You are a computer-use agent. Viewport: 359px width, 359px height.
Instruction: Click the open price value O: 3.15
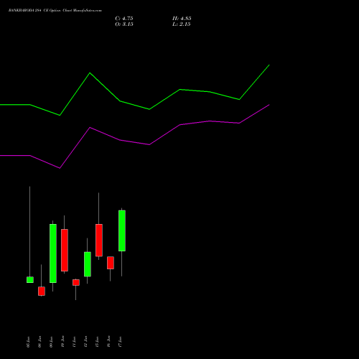pos(124,24)
